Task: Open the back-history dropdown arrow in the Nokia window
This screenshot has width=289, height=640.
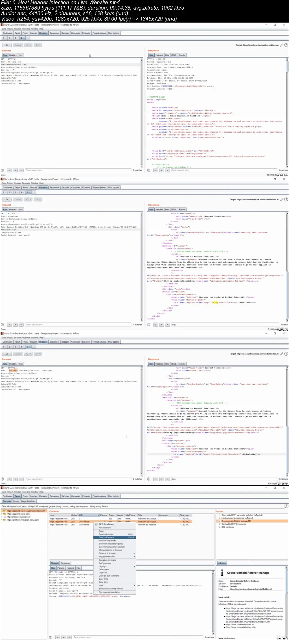Action: [30, 45]
